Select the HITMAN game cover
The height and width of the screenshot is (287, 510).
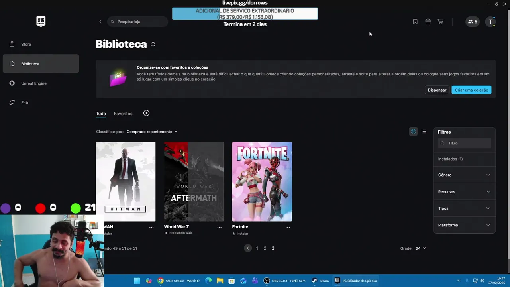pyautogui.click(x=126, y=181)
